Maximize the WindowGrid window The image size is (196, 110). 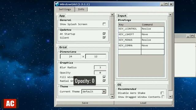(166, 4)
